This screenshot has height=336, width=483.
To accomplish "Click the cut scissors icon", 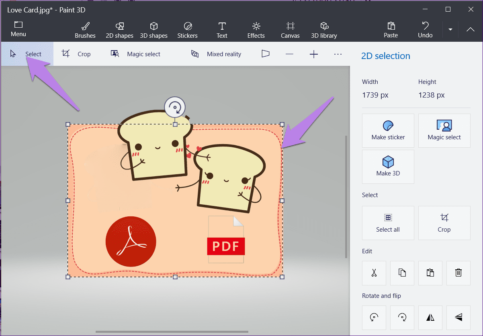I will [x=374, y=273].
